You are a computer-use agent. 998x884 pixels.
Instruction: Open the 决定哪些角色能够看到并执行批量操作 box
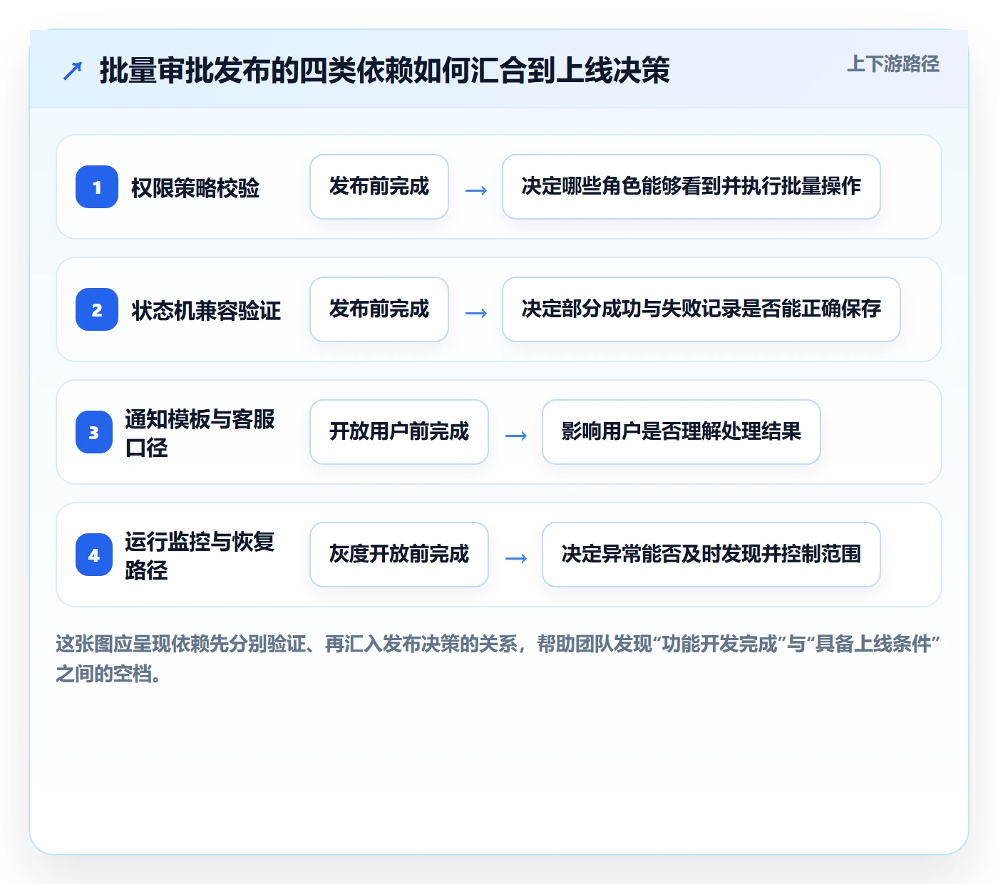(691, 187)
